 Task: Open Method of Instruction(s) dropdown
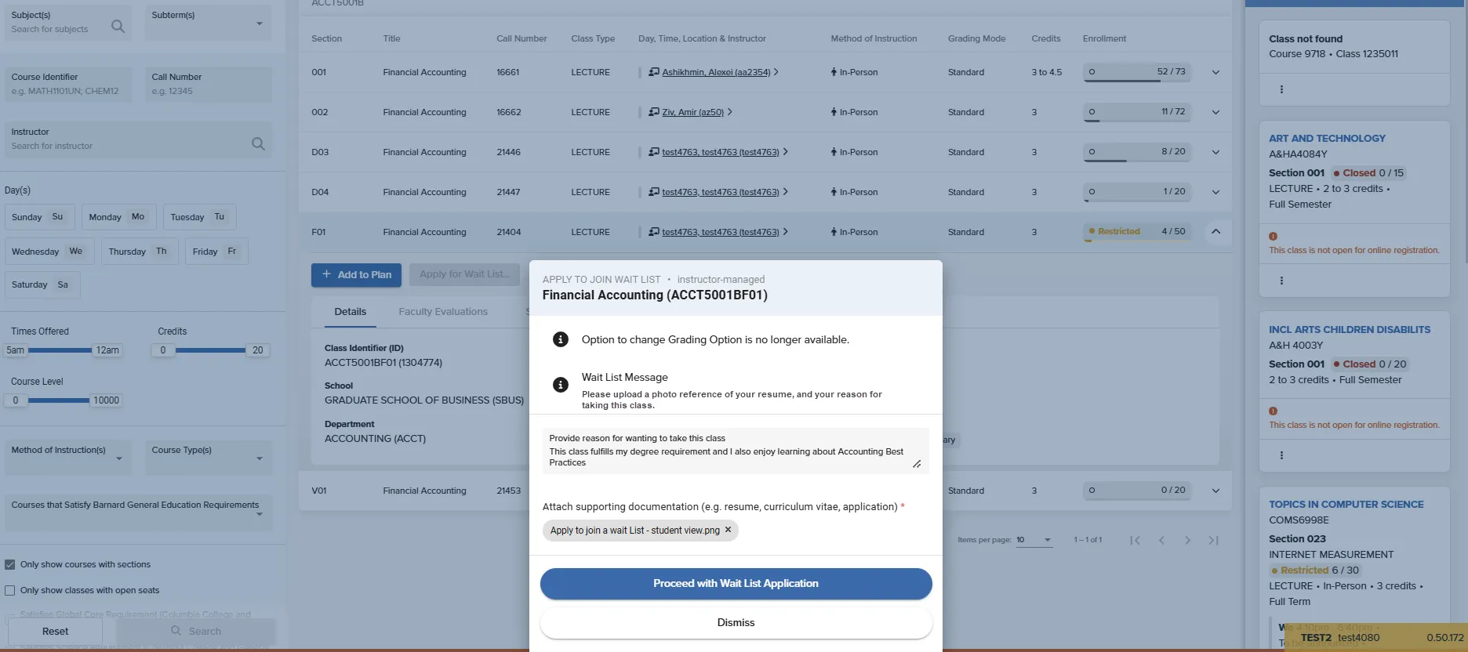pyautogui.click(x=68, y=458)
